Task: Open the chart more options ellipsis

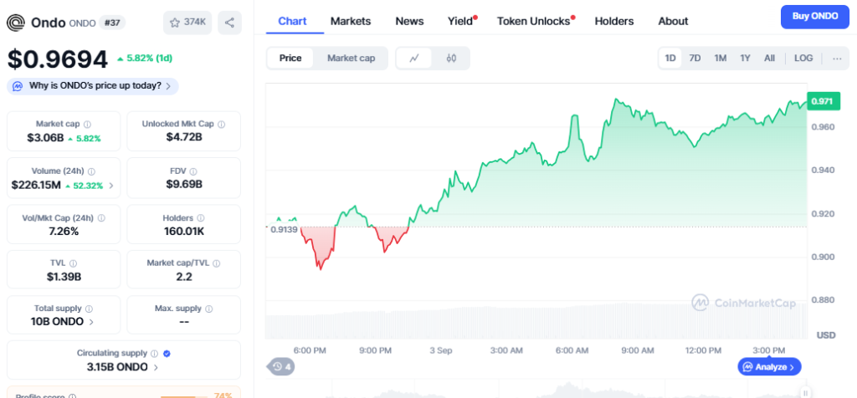Action: click(x=837, y=58)
